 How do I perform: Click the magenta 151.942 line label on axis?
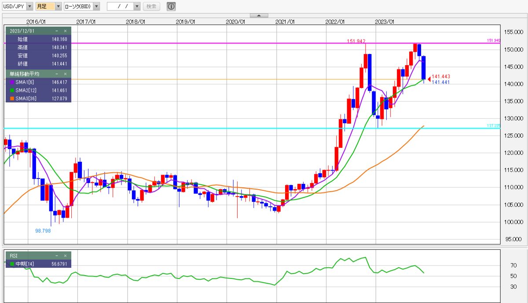point(494,40)
